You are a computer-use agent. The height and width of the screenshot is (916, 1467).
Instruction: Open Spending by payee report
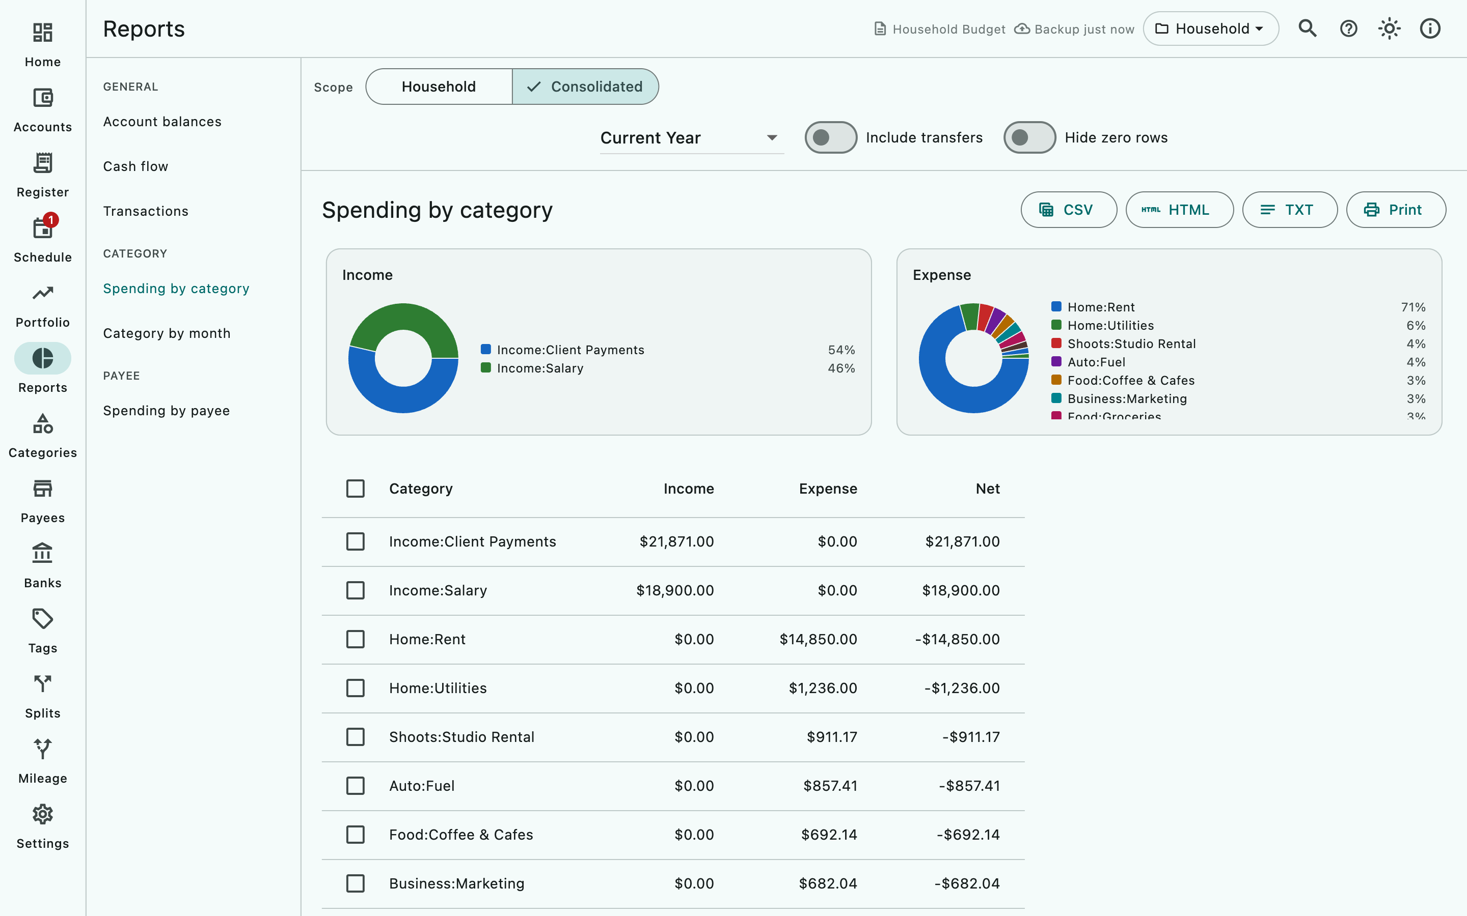tap(167, 411)
